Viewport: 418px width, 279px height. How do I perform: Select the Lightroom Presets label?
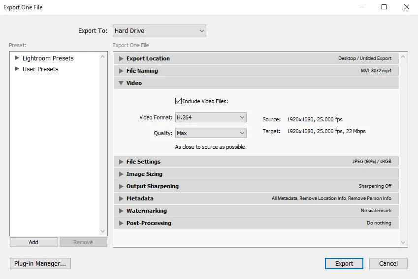[x=48, y=58]
